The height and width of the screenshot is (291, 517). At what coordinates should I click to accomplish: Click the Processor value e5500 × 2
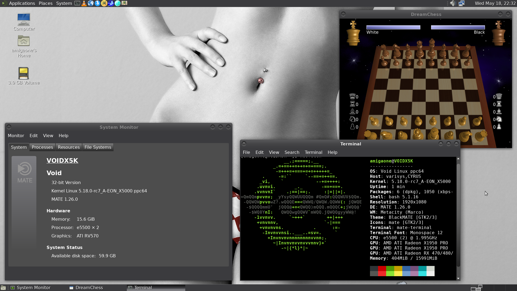click(x=88, y=227)
